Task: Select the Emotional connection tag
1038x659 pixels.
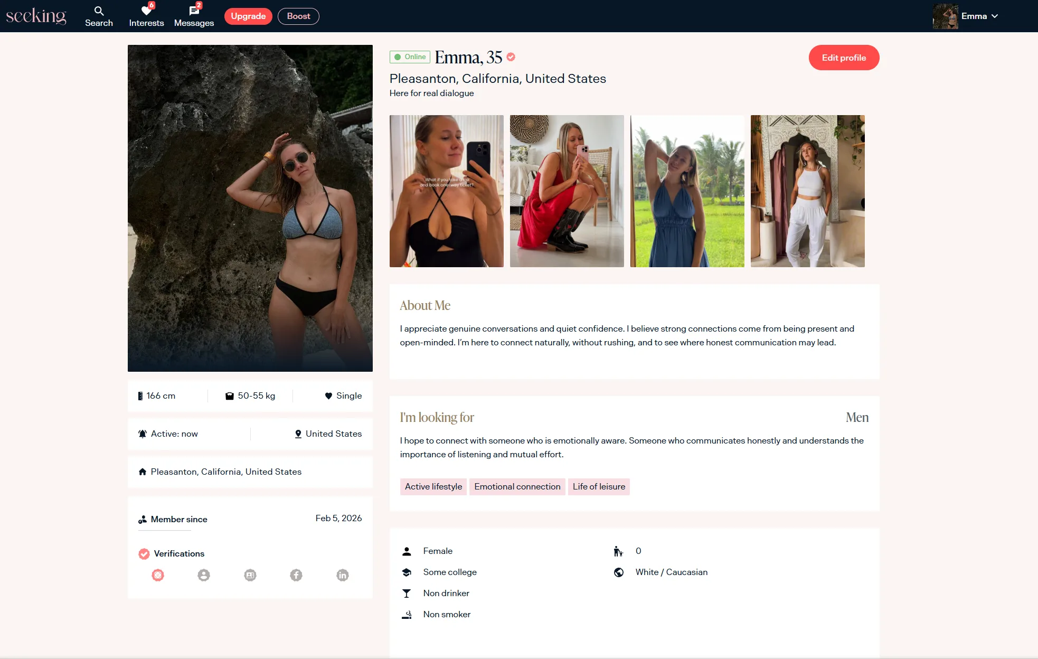Action: (517, 486)
